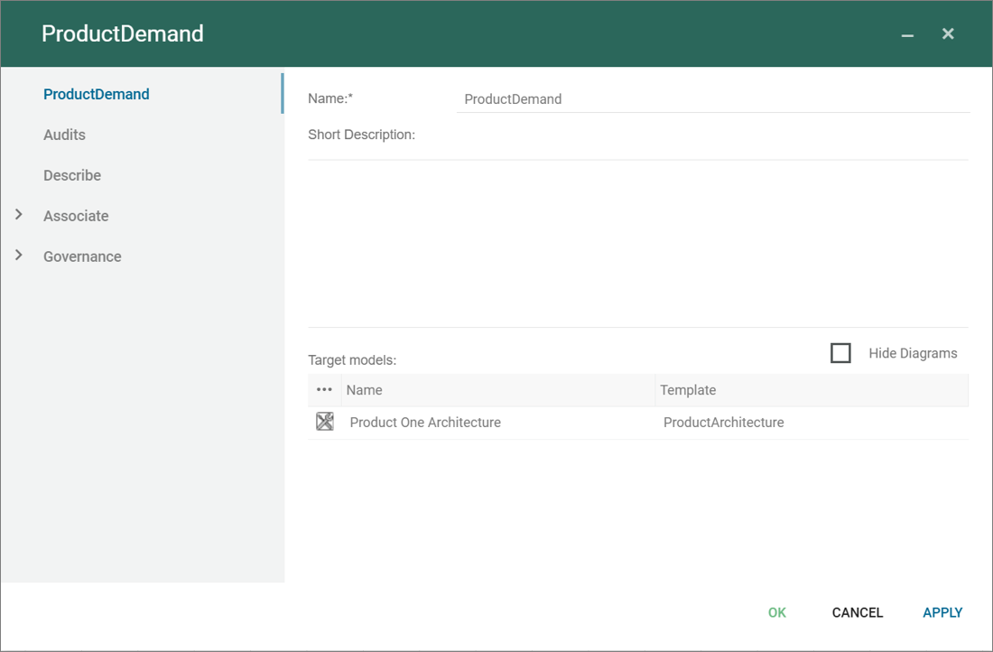
Task: Click the model icon beside Product One Architecture
Action: [x=325, y=422]
